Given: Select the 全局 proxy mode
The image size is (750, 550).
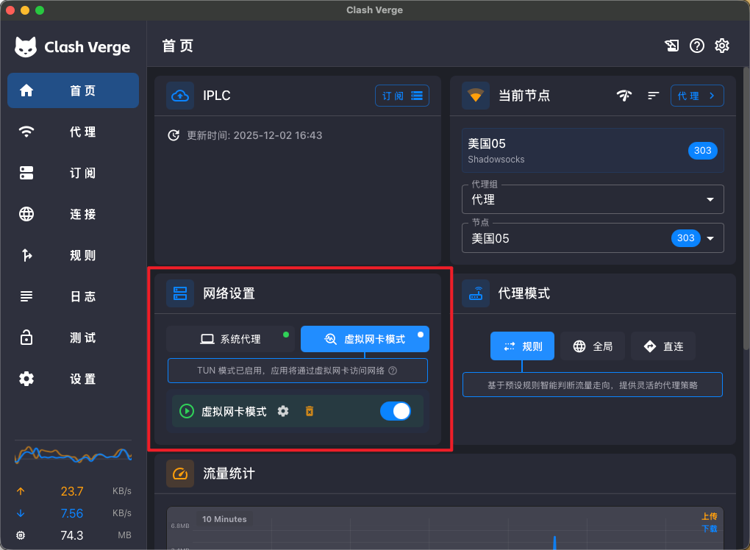Looking at the screenshot, I should click(593, 346).
